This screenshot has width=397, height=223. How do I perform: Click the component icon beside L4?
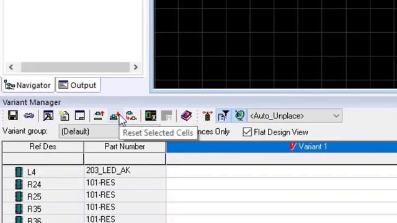tap(19, 172)
